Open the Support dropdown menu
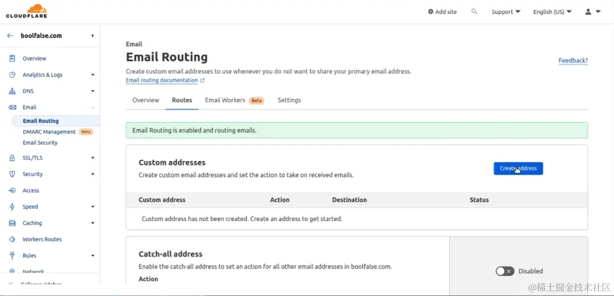 [x=506, y=12]
